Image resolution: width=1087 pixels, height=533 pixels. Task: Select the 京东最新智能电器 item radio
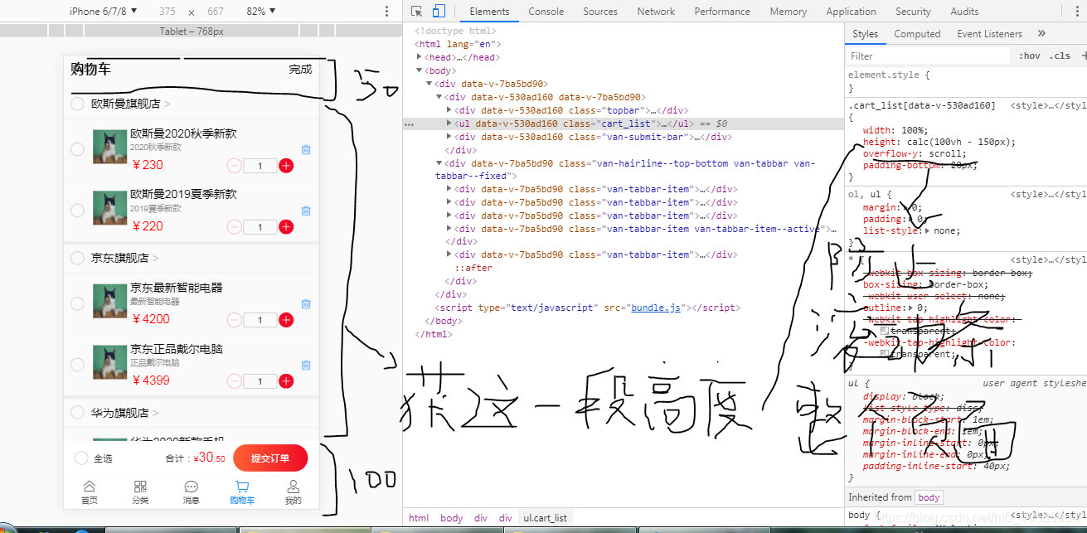click(77, 303)
